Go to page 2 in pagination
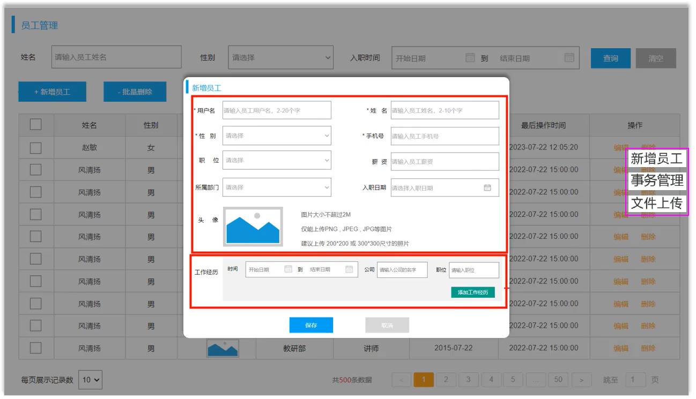This screenshot has height=399, width=696. coord(446,380)
